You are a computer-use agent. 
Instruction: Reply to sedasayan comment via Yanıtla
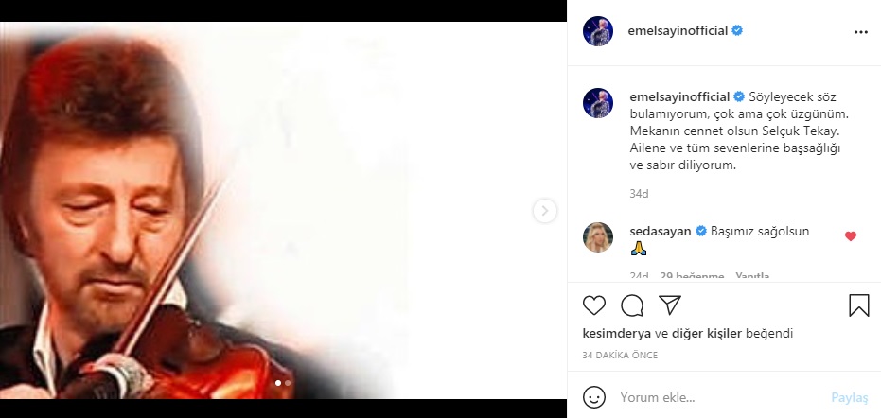coord(752,276)
